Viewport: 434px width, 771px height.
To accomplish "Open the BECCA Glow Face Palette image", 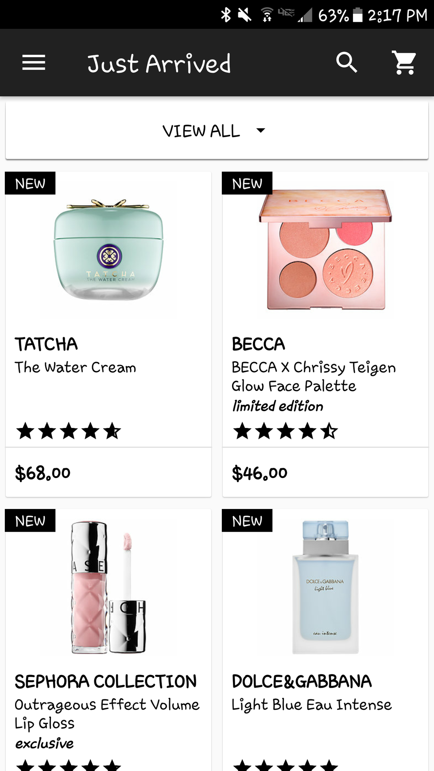I will pos(325,249).
